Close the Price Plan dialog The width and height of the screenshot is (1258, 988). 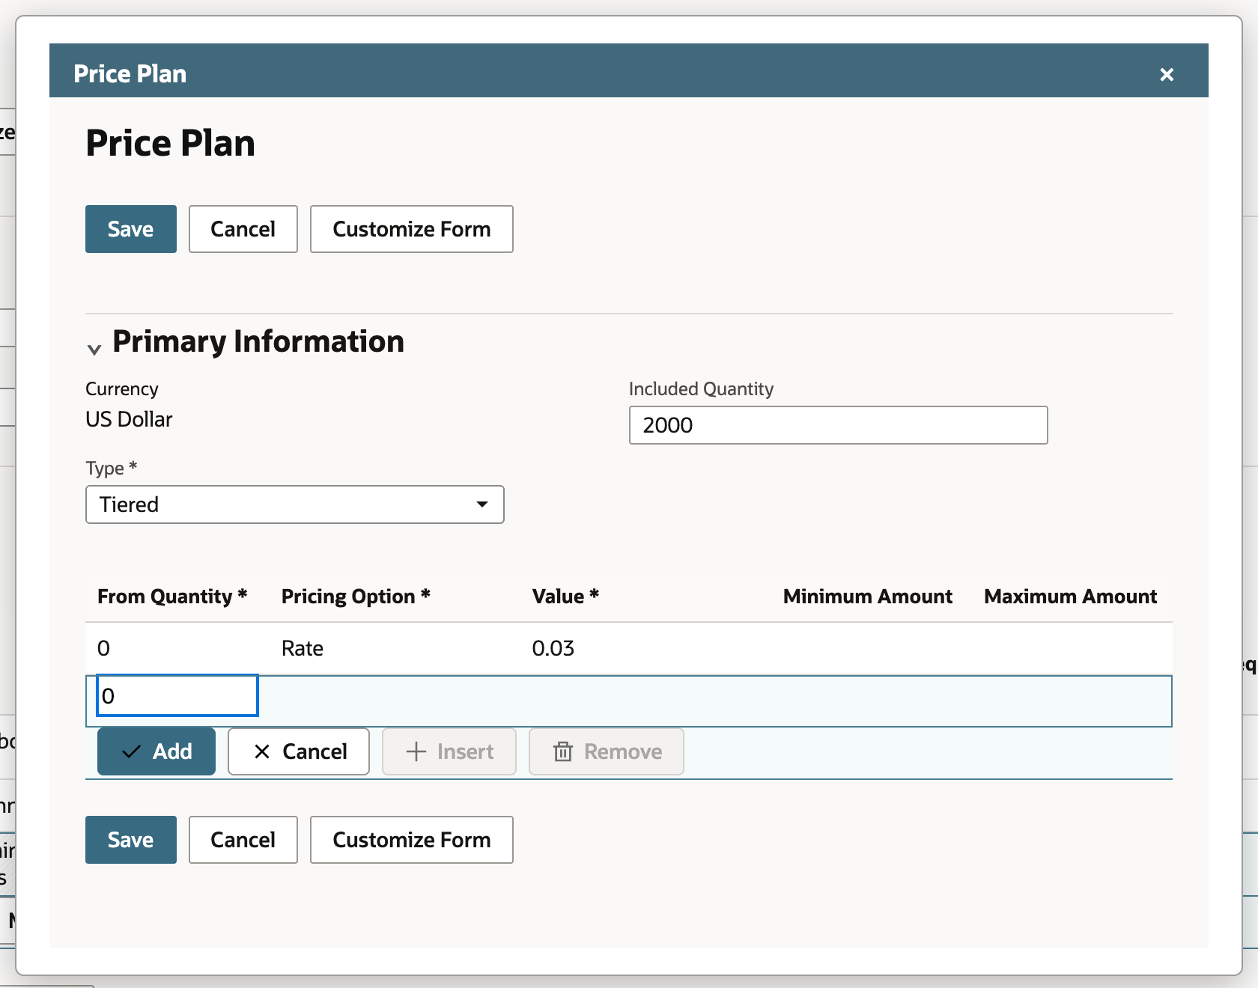pos(1166,74)
